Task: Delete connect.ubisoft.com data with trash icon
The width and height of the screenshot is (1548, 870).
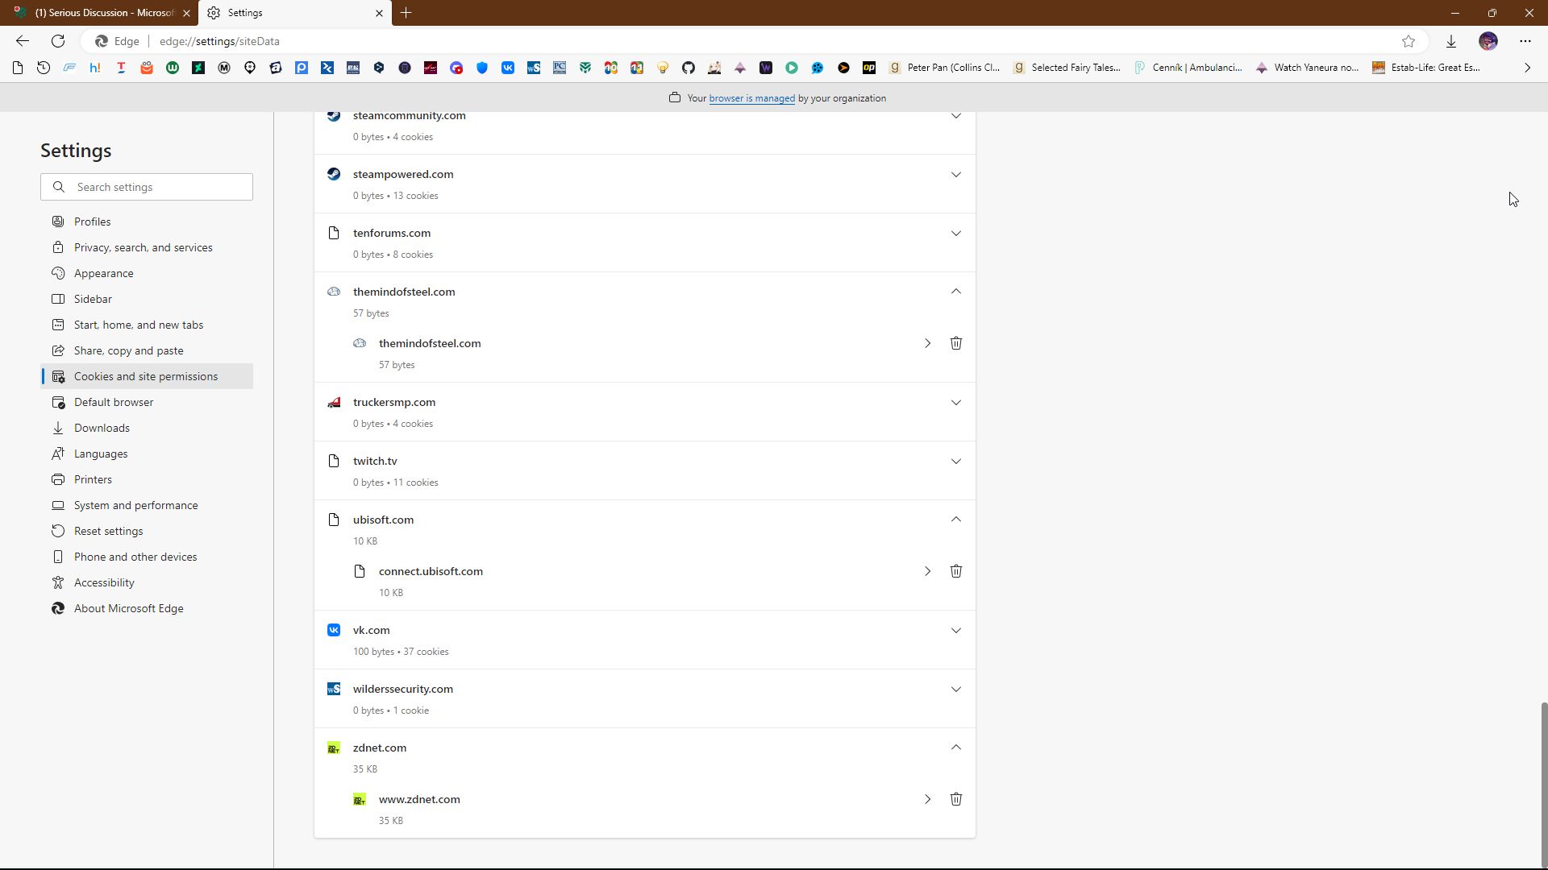Action: click(x=955, y=571)
